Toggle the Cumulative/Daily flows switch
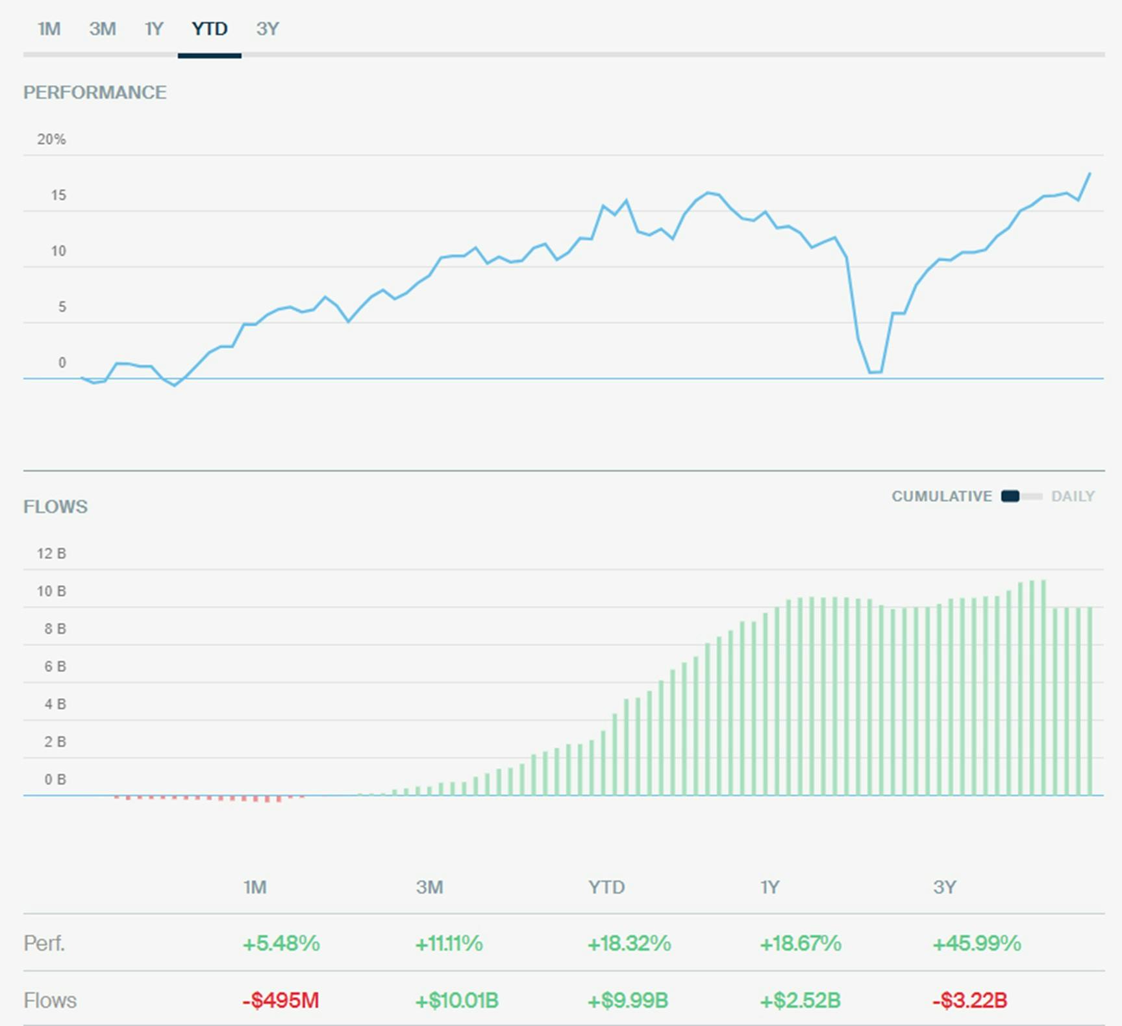 (1021, 497)
